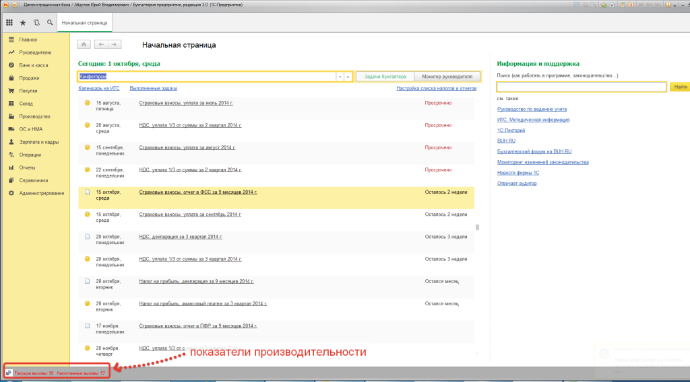Open the Руководителю section

click(35, 52)
